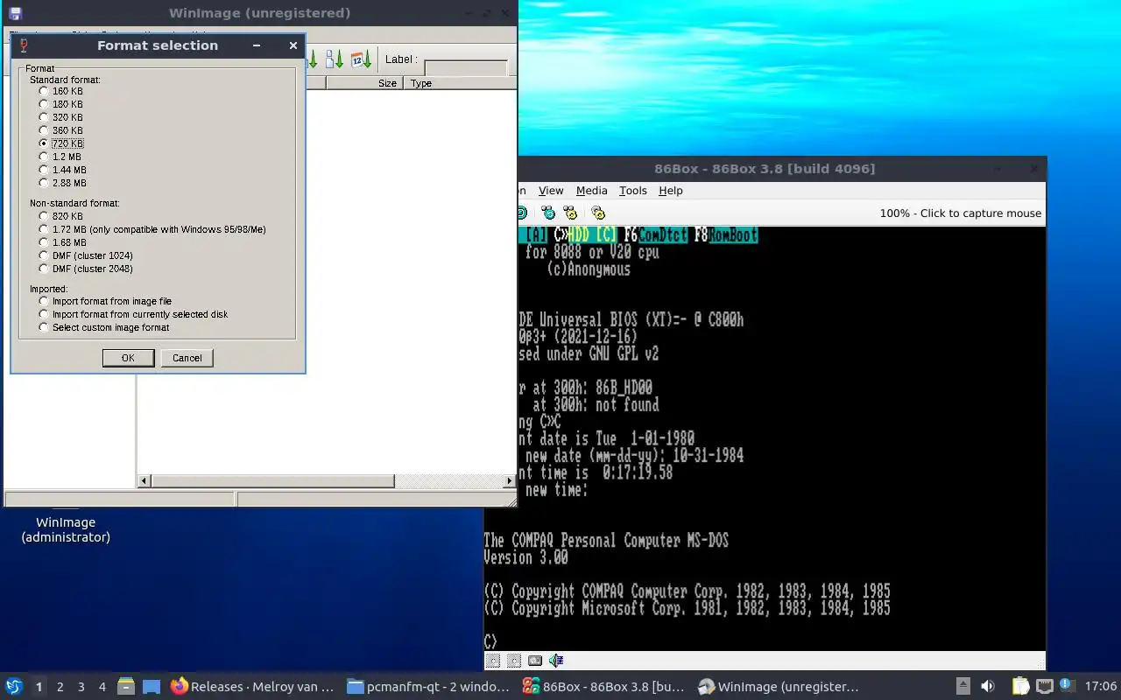Click the Label input field in WinImage
This screenshot has height=700, width=1121.
(x=466, y=67)
